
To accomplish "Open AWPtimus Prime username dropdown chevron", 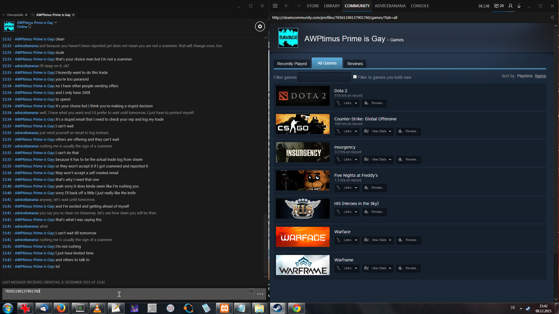I will coord(56,22).
